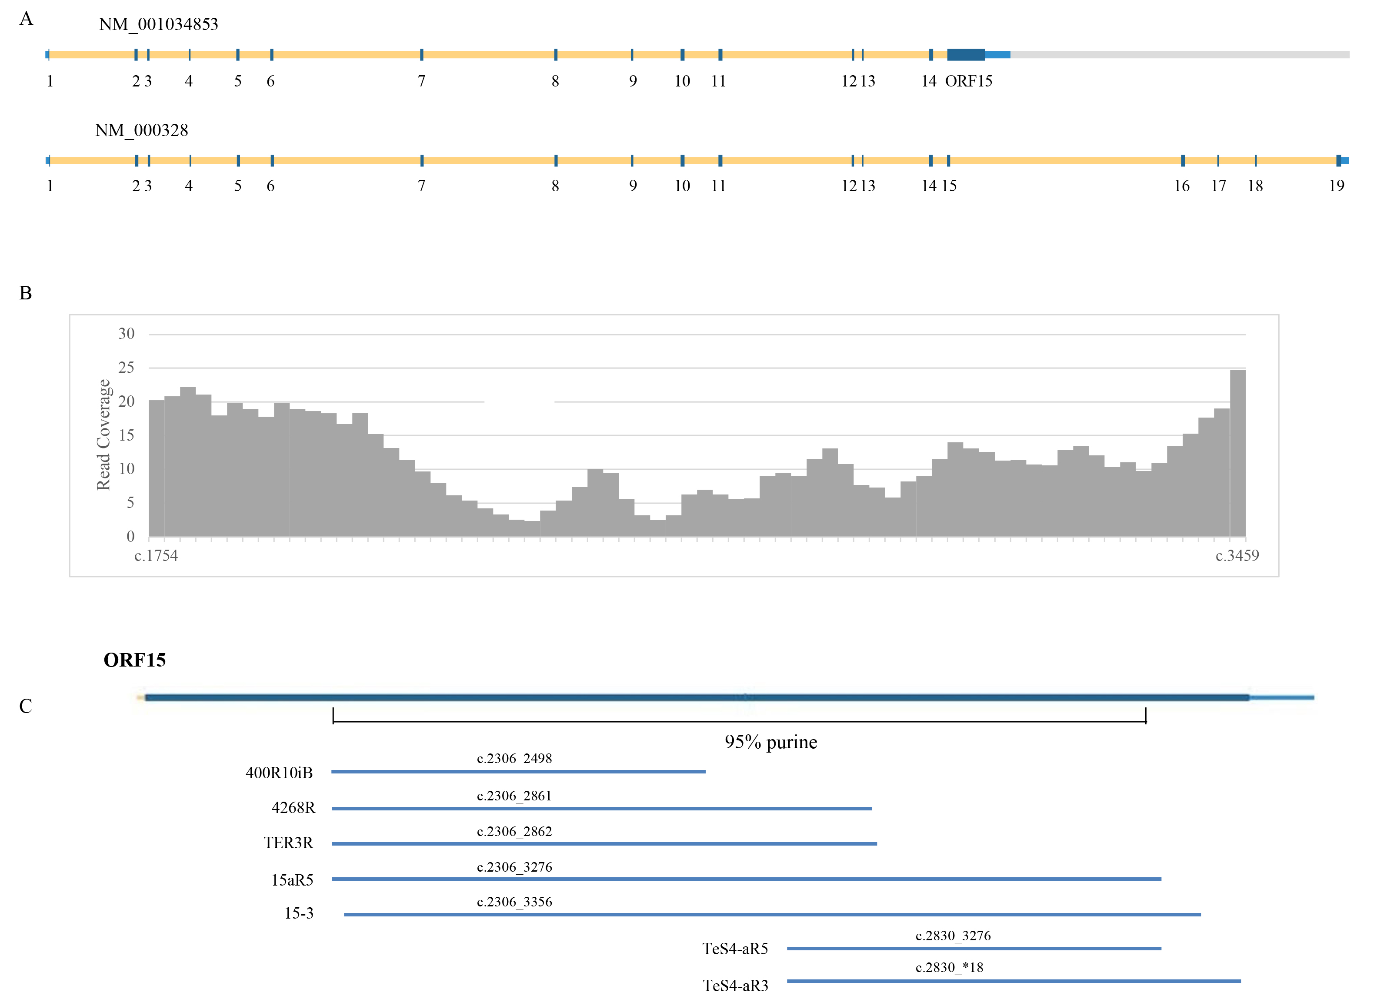The width and height of the screenshot is (1377, 1002).
Task: Click the TeS4-aR5 primer label
Action: click(735, 949)
